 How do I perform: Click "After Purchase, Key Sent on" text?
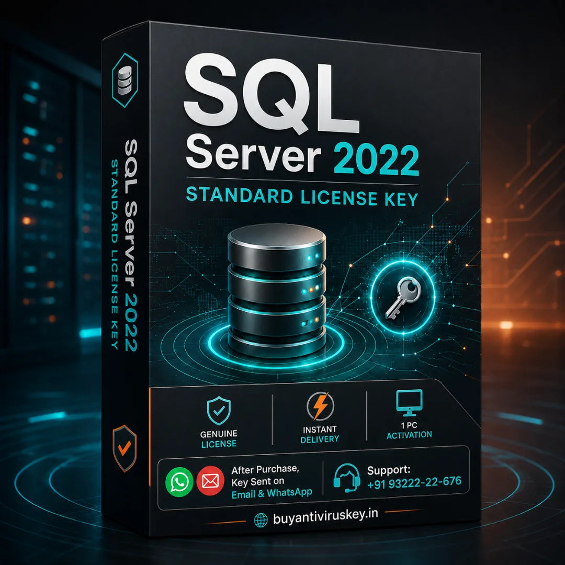point(265,475)
